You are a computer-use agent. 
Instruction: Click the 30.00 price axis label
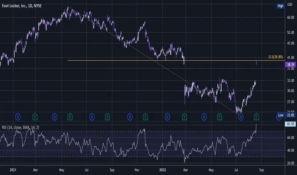tap(291, 91)
